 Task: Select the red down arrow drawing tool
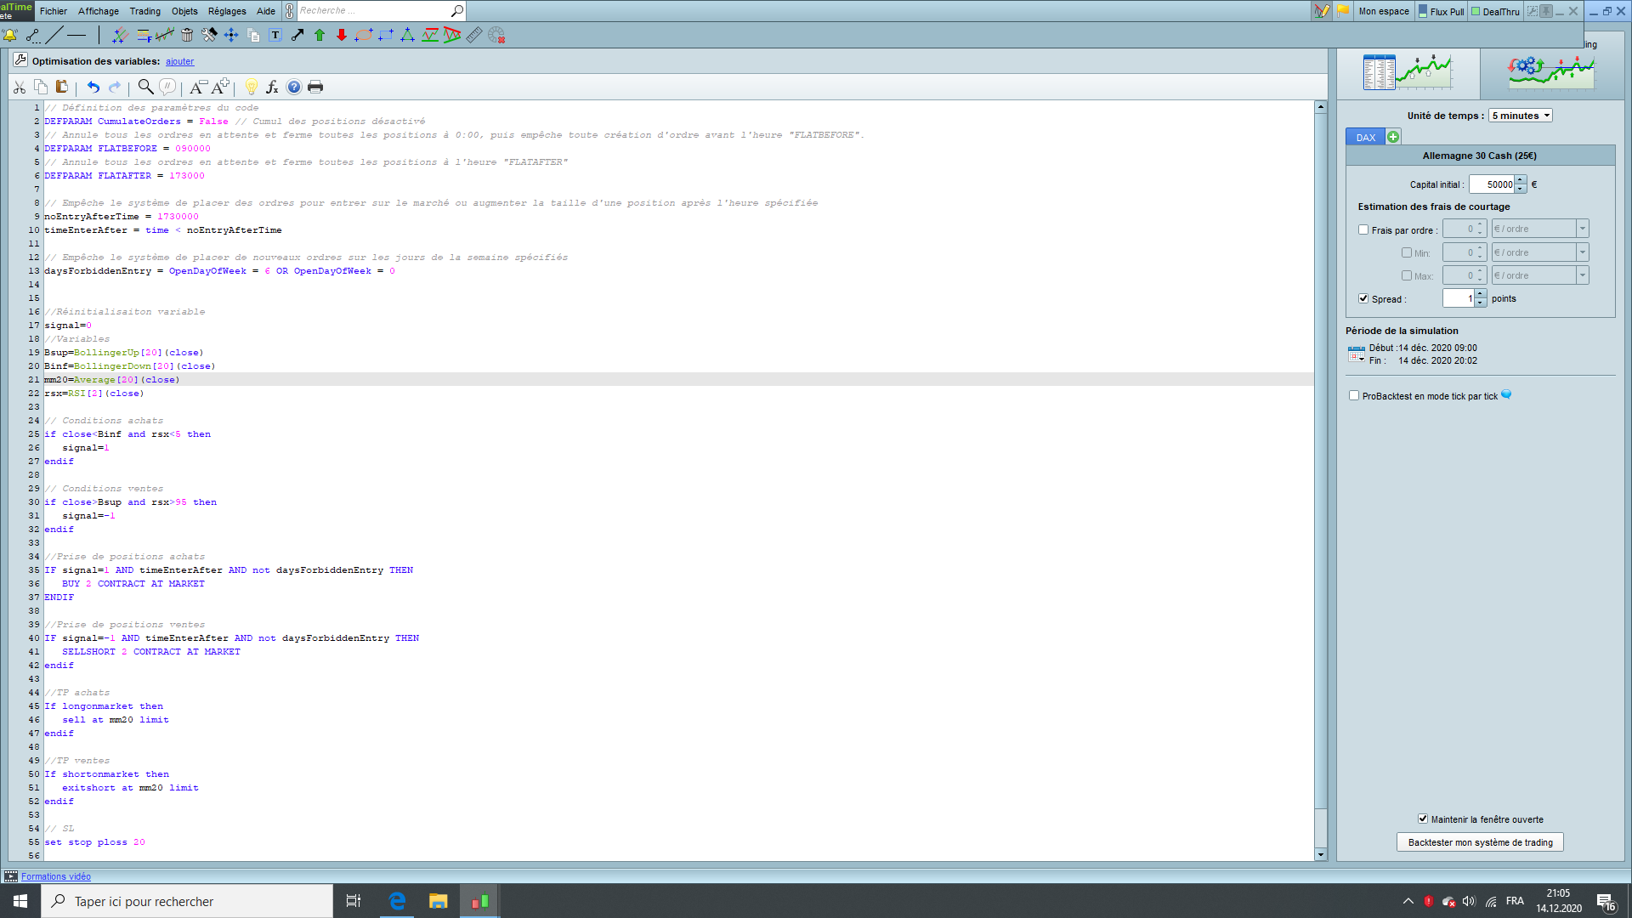342,36
